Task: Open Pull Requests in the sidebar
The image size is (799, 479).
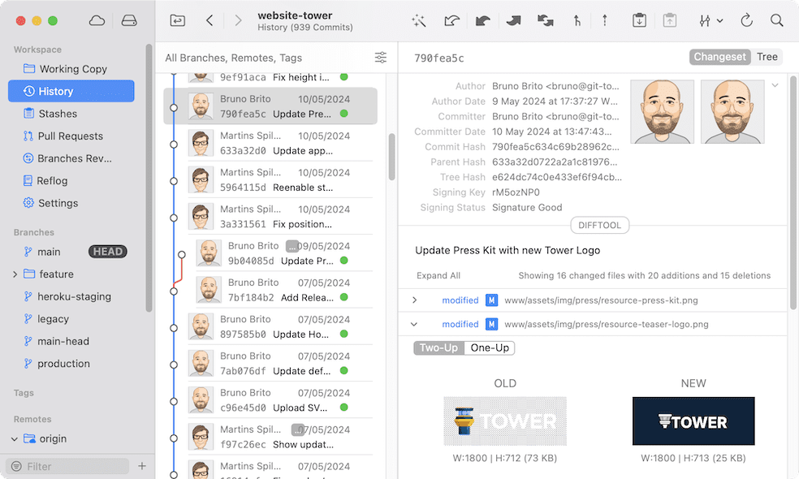Action: 71,136
